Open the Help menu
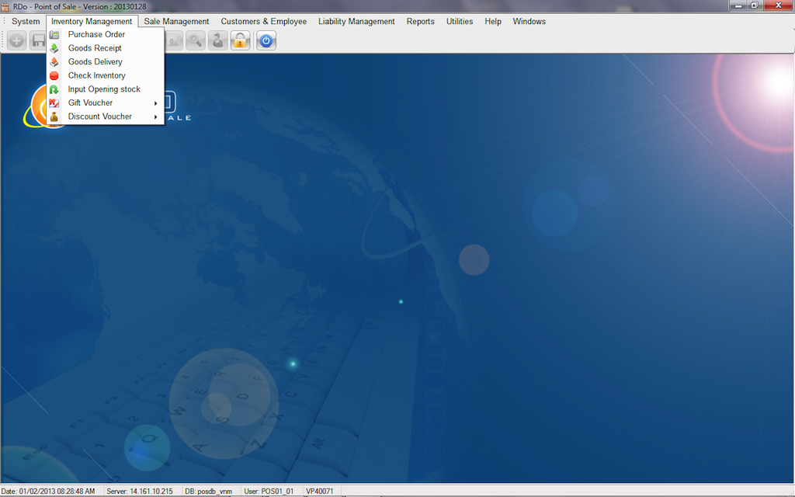 tap(493, 22)
